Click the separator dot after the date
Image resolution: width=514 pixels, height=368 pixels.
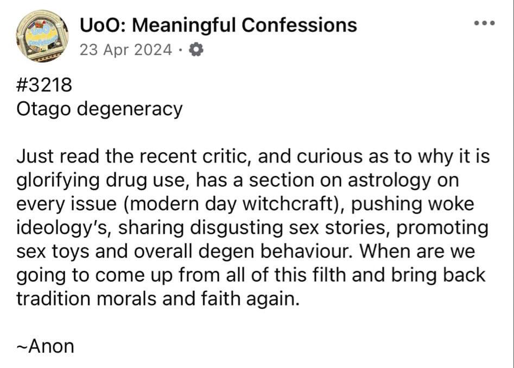pos(180,50)
